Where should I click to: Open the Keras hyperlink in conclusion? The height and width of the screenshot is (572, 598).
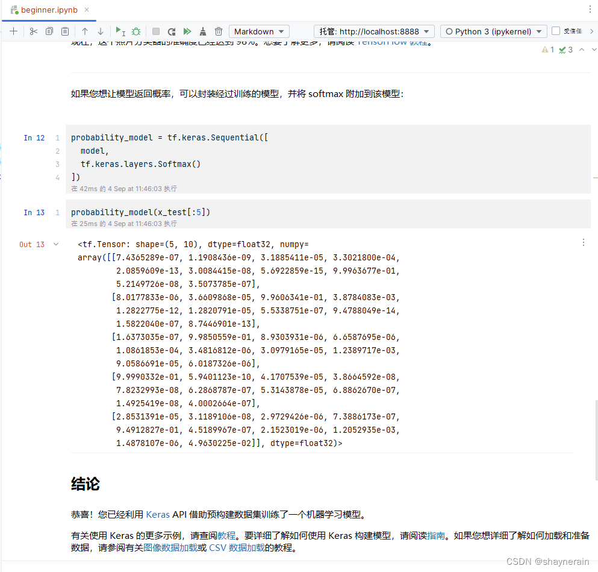pos(157,515)
